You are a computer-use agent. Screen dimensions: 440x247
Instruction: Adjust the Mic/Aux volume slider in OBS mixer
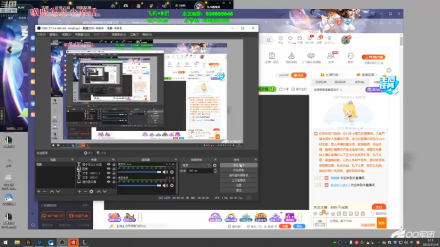point(140,172)
